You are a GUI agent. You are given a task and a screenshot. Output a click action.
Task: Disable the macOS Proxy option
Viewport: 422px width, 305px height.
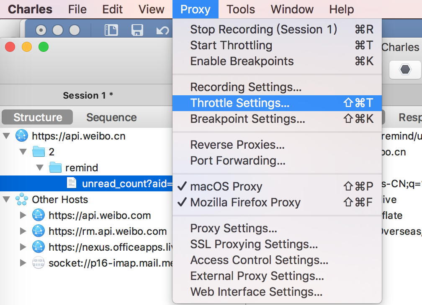point(226,187)
